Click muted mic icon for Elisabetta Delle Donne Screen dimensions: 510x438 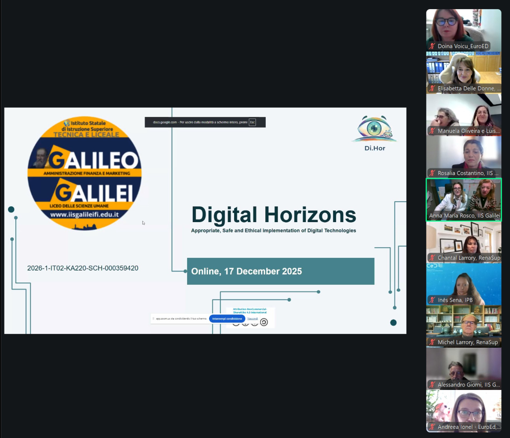pyautogui.click(x=432, y=88)
